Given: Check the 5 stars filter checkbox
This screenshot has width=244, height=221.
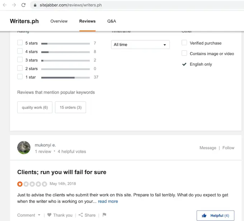Looking at the screenshot, I should pyautogui.click(x=20, y=42).
